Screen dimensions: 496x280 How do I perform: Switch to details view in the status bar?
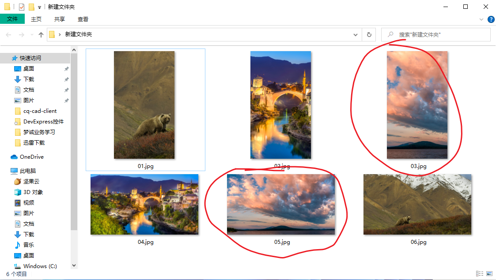(480, 274)
